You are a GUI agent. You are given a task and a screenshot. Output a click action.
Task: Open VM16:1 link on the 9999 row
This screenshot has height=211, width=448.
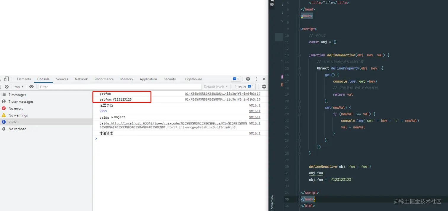255,111
